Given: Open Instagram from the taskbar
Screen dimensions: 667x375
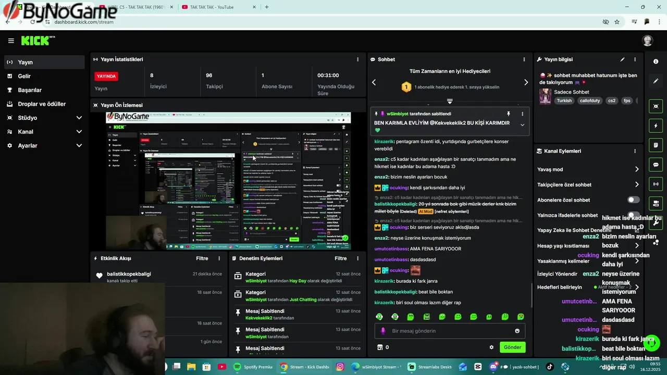Looking at the screenshot, I should 340,367.
